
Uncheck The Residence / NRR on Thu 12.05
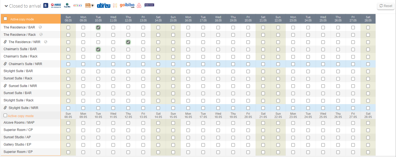(x=128, y=42)
